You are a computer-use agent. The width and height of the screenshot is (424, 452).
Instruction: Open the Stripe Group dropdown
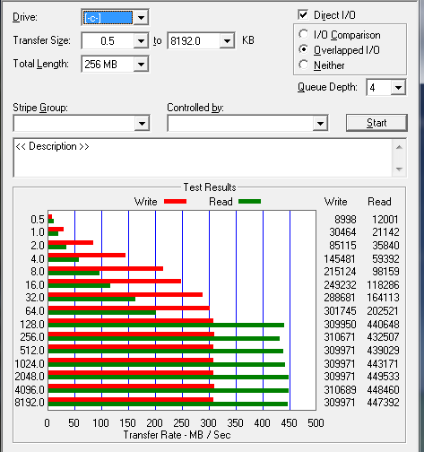coord(142,123)
